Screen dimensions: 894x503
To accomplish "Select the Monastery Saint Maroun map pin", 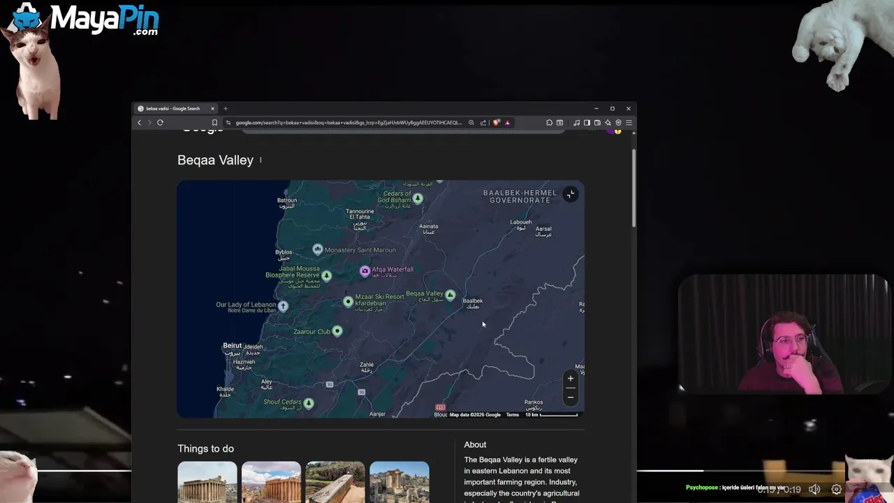I will click(318, 249).
